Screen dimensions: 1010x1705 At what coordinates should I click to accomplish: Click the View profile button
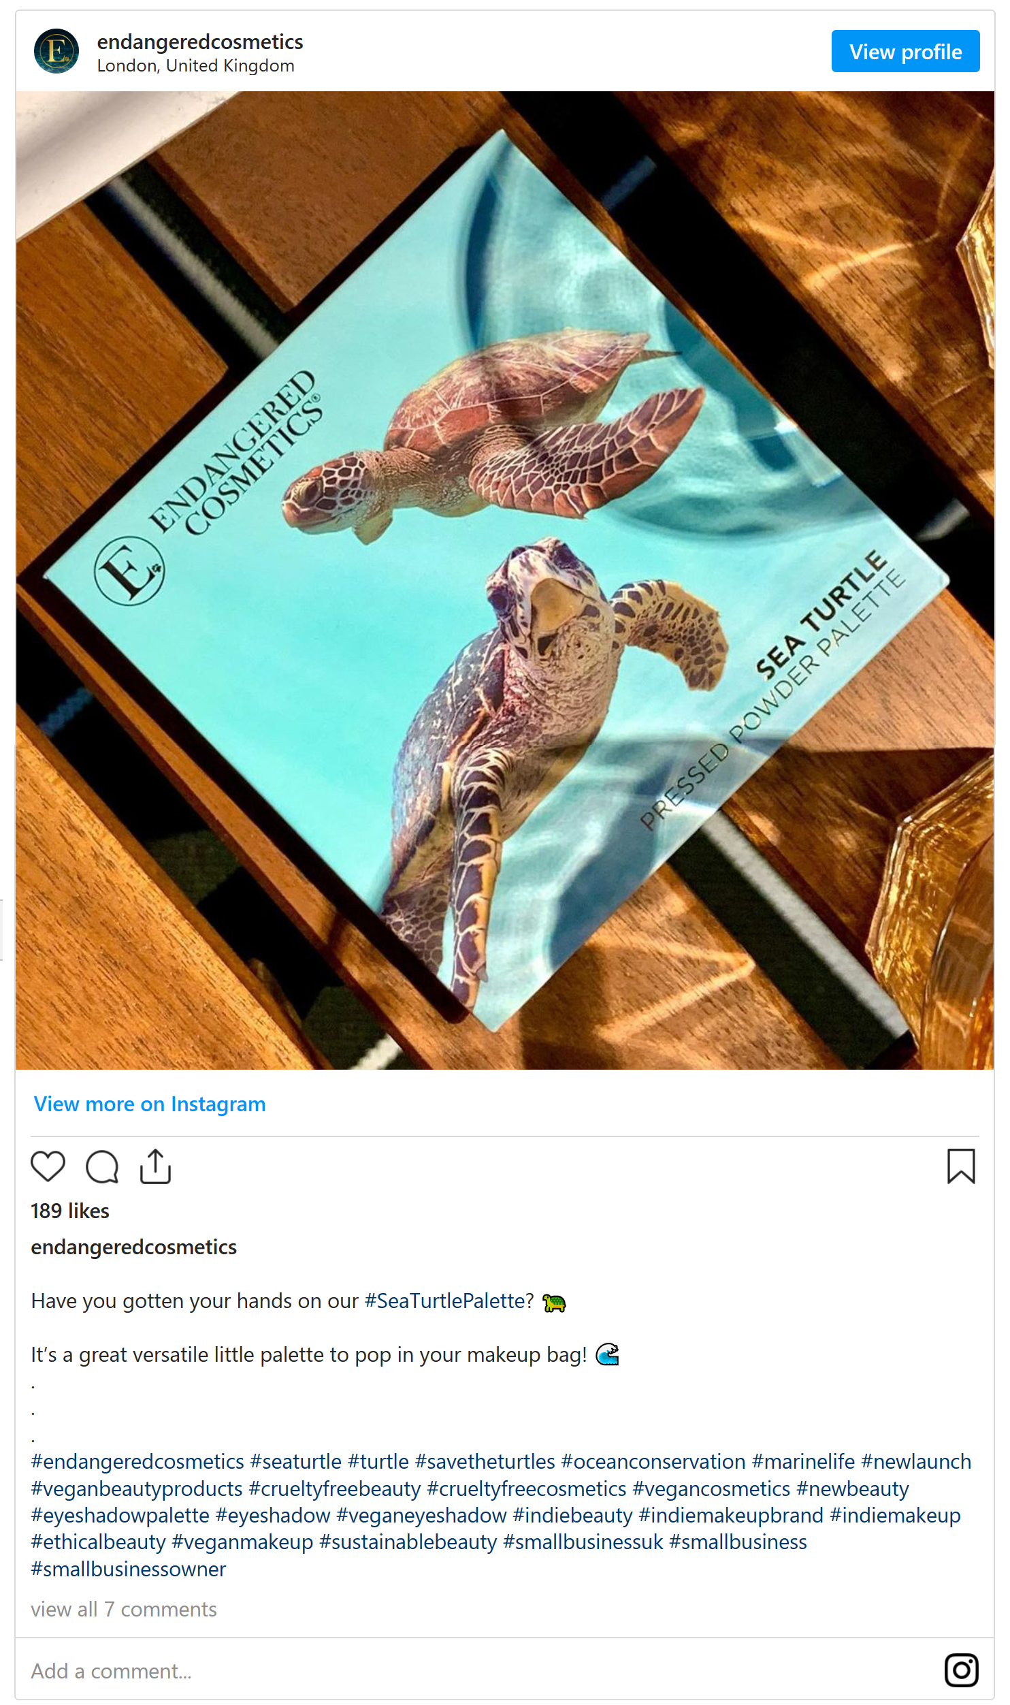905,51
